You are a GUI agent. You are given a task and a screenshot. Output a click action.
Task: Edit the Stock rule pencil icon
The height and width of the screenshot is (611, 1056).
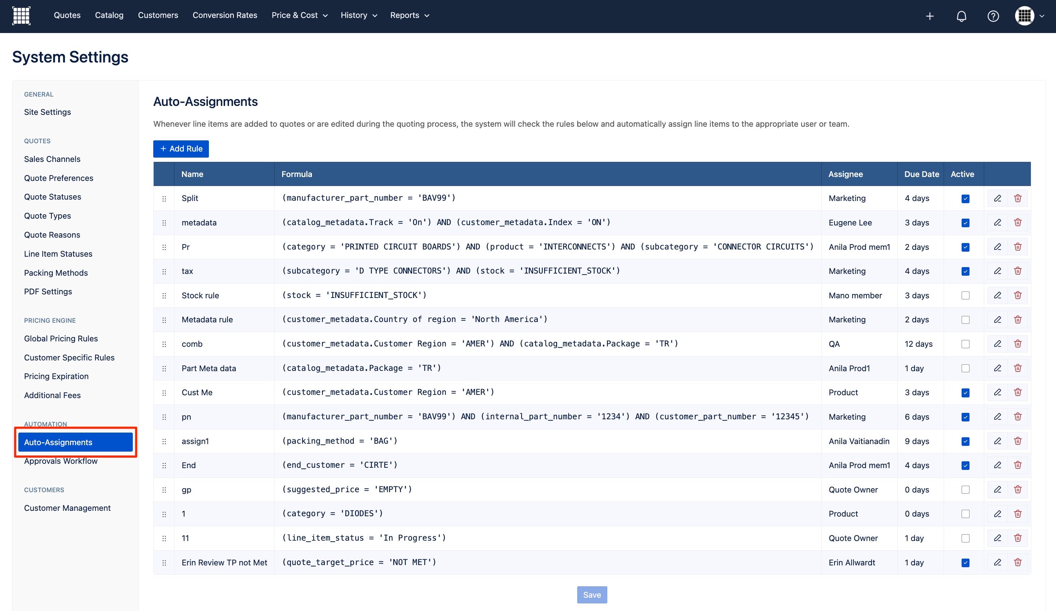997,295
